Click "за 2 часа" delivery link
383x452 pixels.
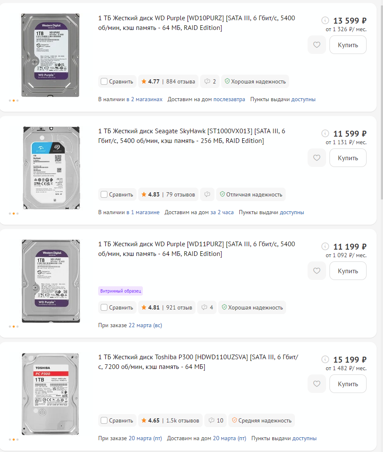click(222, 213)
